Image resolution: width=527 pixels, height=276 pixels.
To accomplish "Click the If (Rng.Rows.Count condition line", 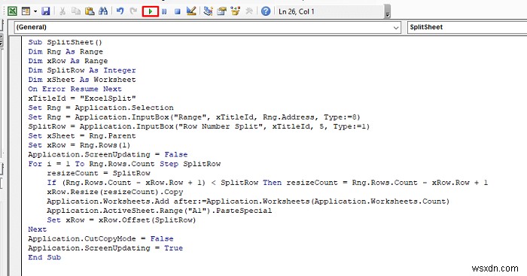I will click(267, 183).
